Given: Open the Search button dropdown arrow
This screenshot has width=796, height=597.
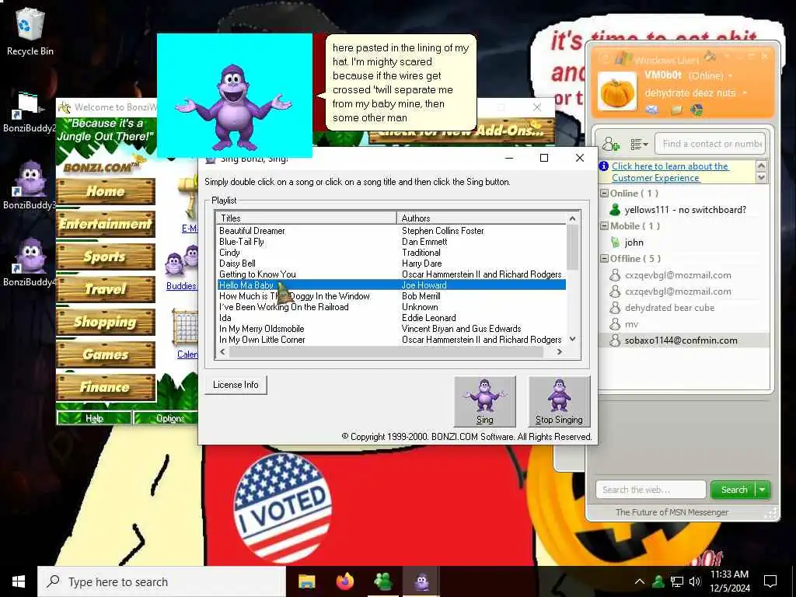Looking at the screenshot, I should [x=763, y=490].
